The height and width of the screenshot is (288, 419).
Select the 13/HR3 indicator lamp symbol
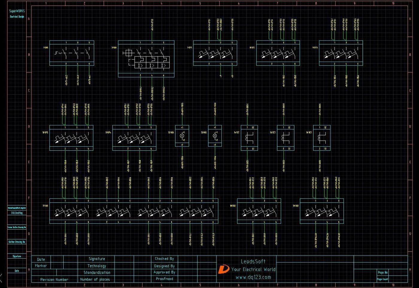215,136
